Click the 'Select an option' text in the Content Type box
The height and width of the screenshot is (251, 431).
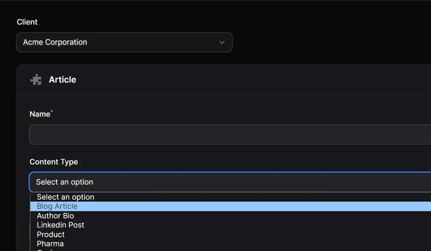pyautogui.click(x=64, y=182)
